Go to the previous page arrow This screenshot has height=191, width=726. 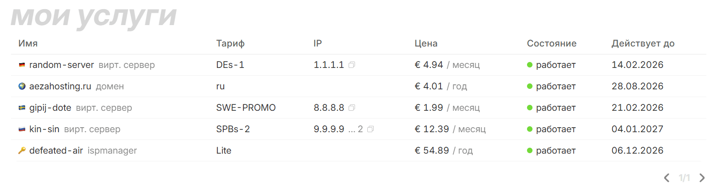coord(667,178)
